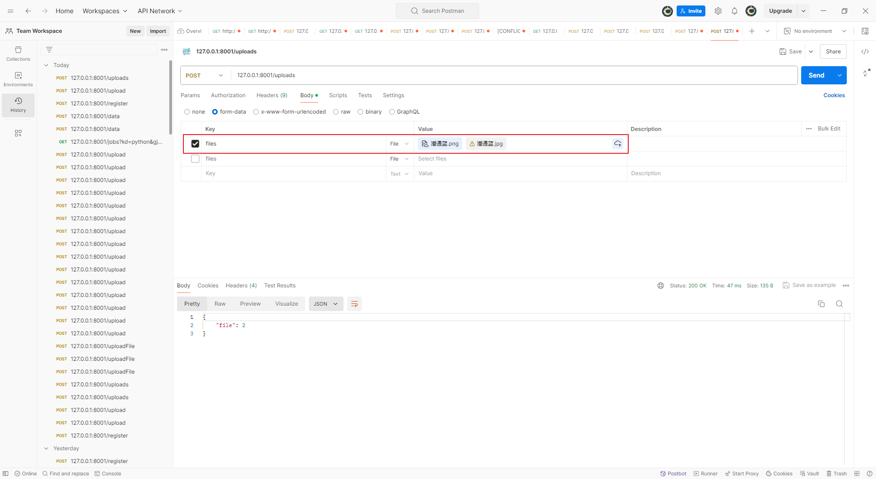The width and height of the screenshot is (876, 479).
Task: Select the GraphQL body type
Action: coord(392,112)
